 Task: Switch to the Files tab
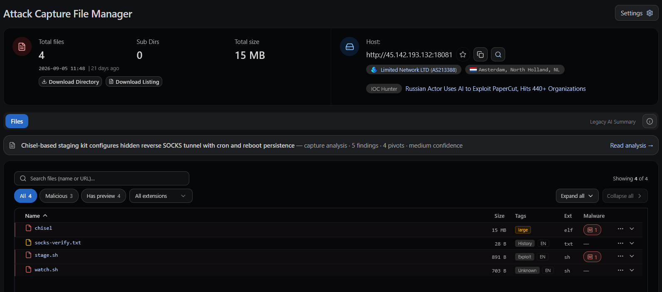17,121
